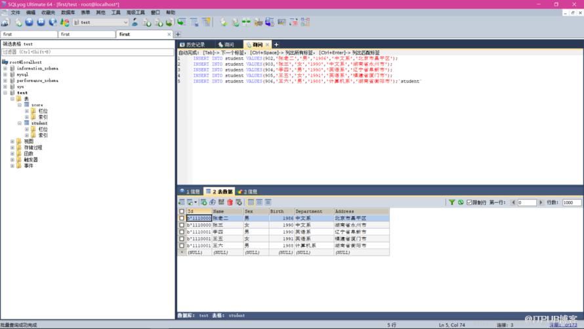584x329 pixels.
Task: Click the colorful format query toolbar icon
Action: point(64,22)
